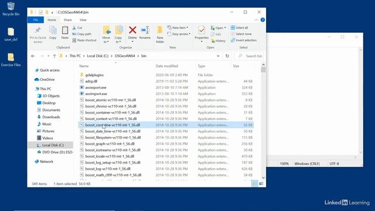
Task: Click the Help question mark icon
Action: click(x=262, y=20)
